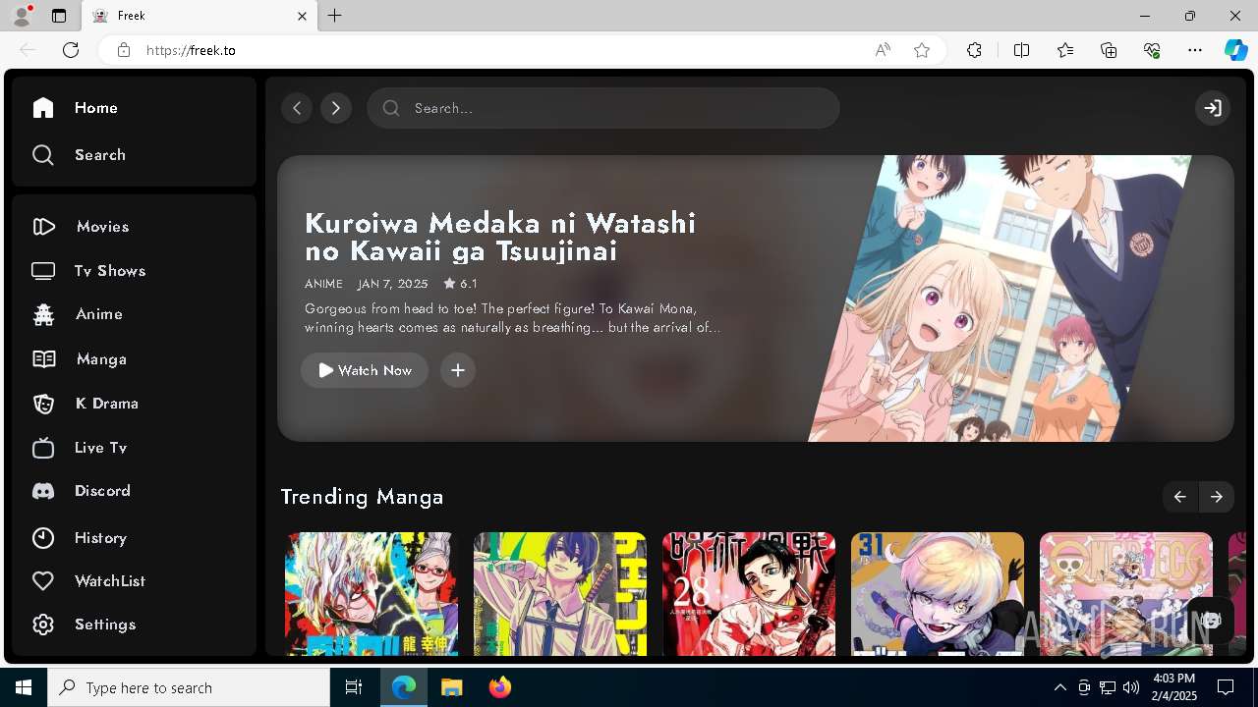Add featured anime with plus button
The width and height of the screenshot is (1258, 707).
458,370
